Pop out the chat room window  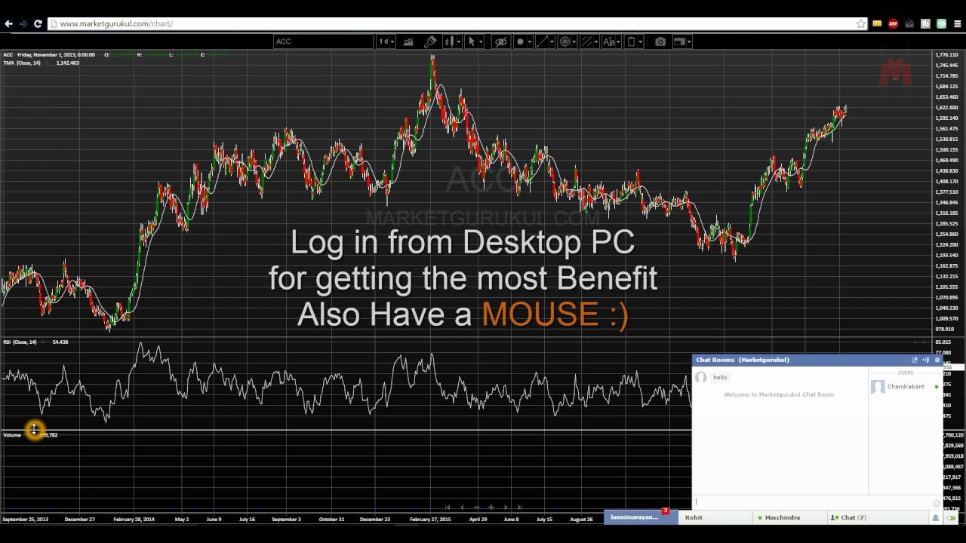click(x=915, y=360)
